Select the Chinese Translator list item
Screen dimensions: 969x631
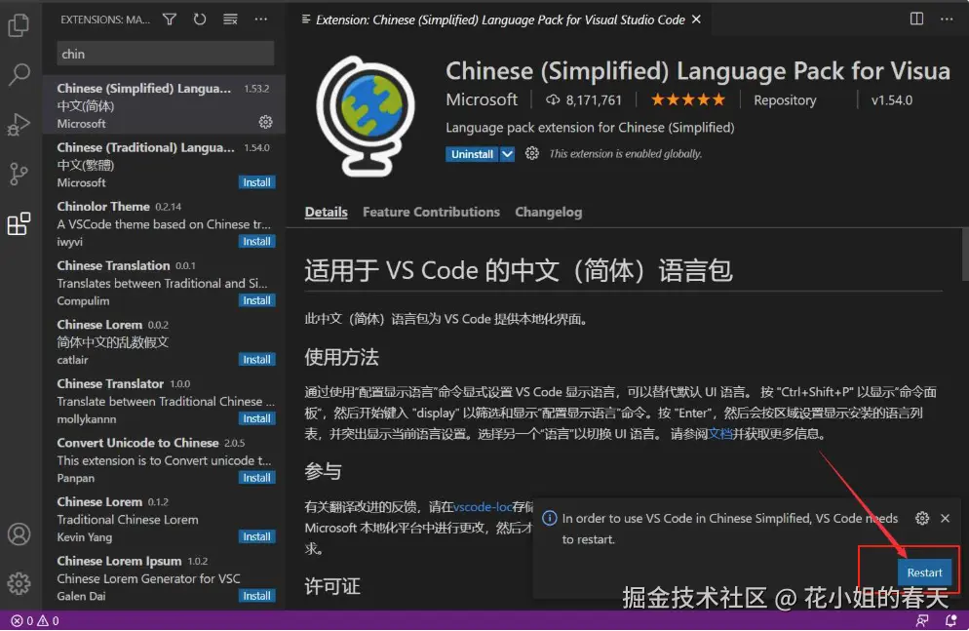(x=164, y=401)
